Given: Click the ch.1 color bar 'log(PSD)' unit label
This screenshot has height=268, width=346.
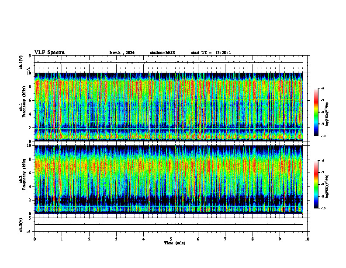Looking at the screenshot, I should click(327, 114).
